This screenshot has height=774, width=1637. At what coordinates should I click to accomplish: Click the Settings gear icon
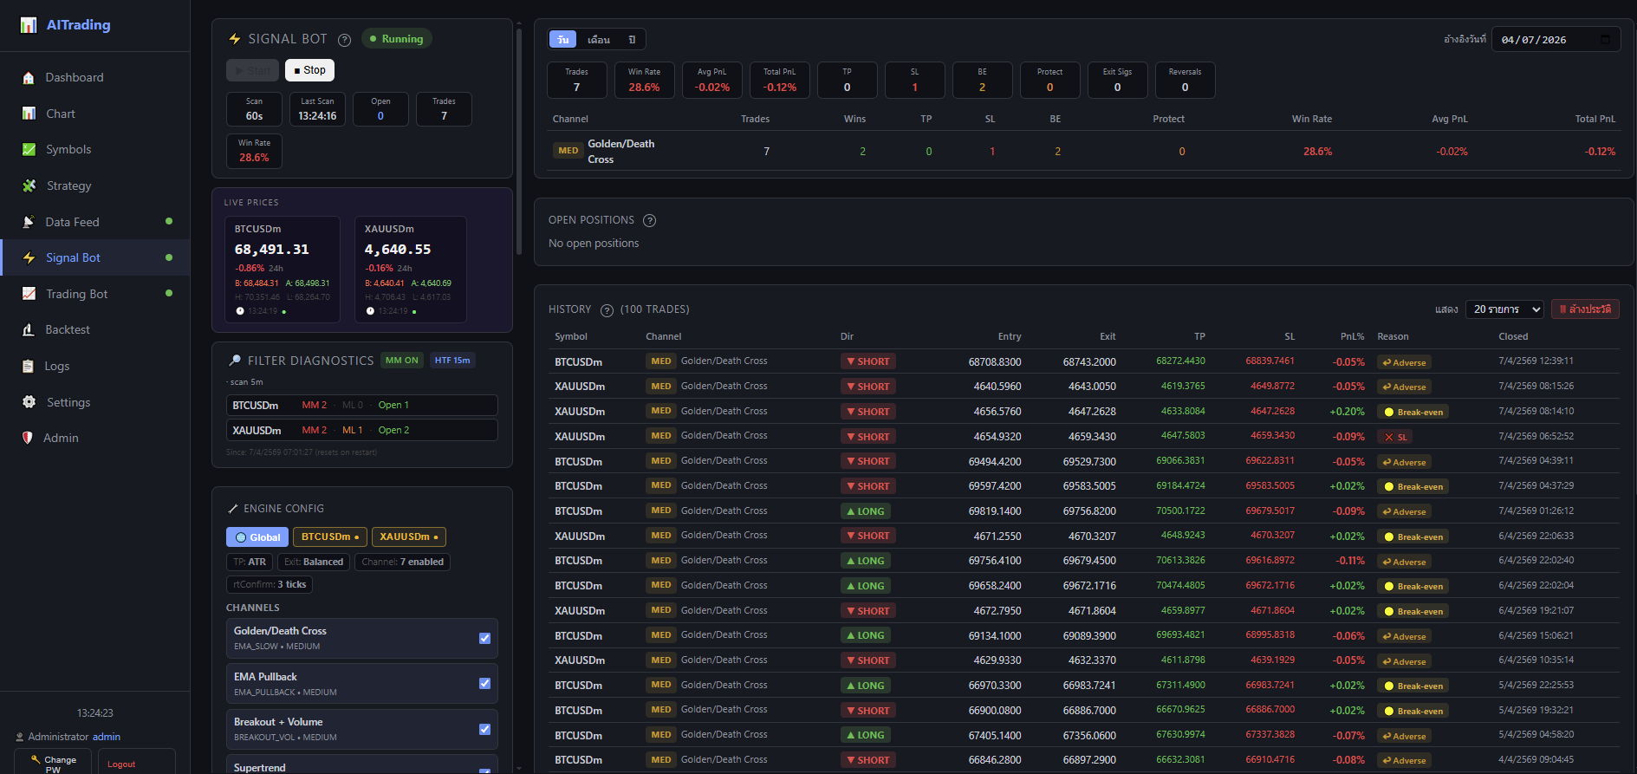click(x=29, y=402)
